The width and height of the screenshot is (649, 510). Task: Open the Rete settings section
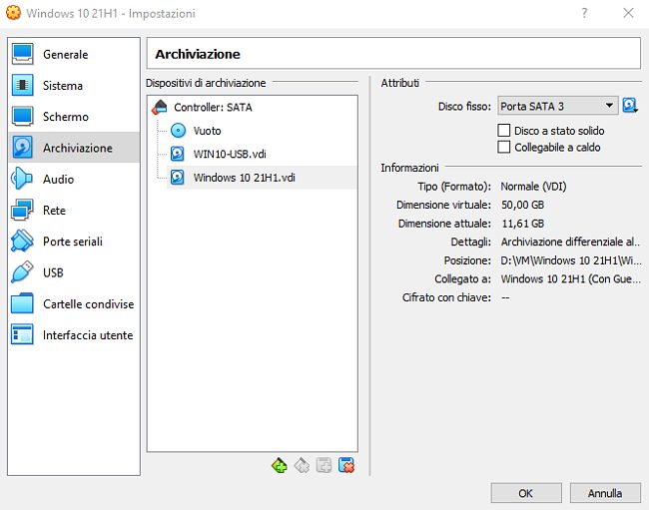[x=74, y=211]
